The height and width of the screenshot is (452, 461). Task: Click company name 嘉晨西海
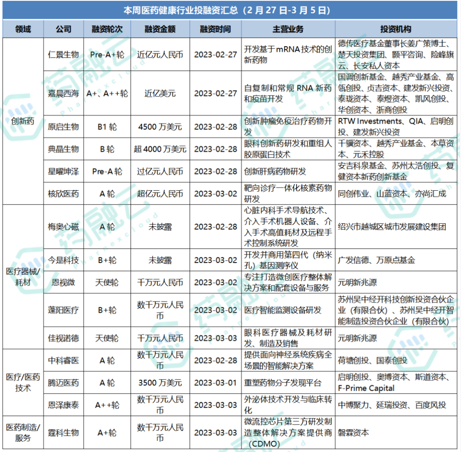point(64,93)
